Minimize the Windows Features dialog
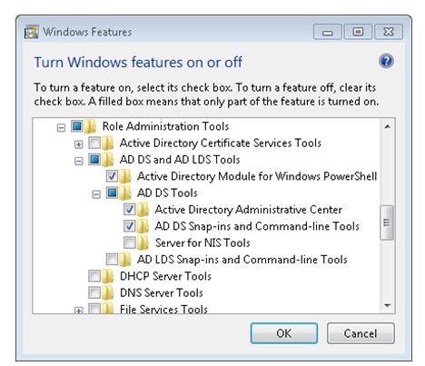Viewport: 425px width, 366px height. (x=328, y=32)
